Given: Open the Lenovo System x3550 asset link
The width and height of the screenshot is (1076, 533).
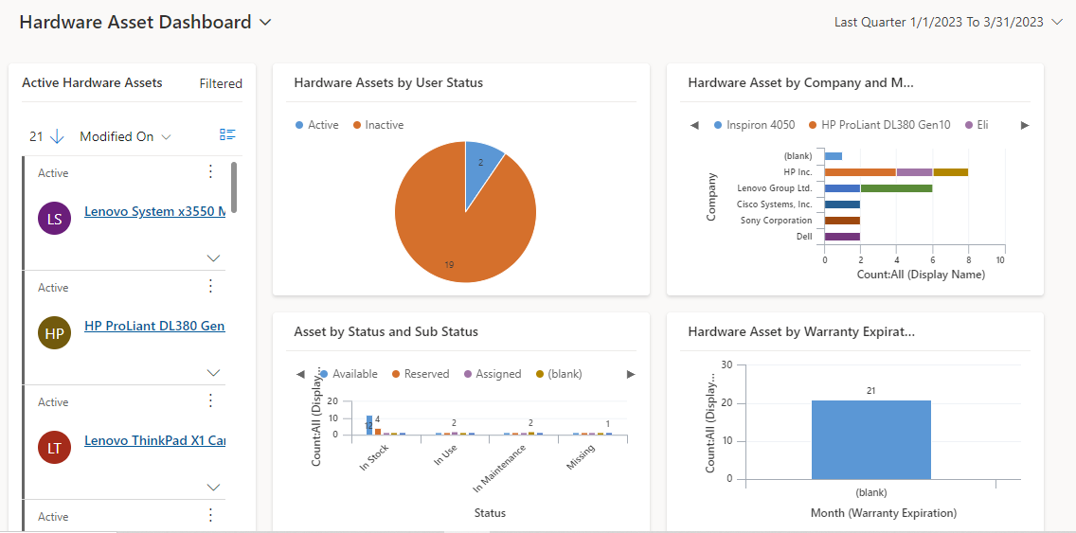Looking at the screenshot, I should point(154,211).
